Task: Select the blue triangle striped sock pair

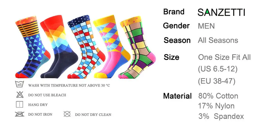Action: (33, 47)
